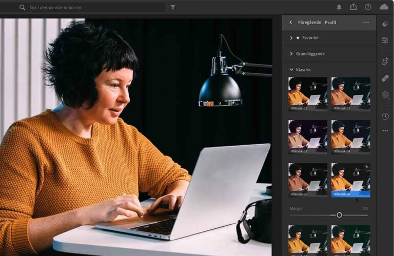
Task: Open the notifications bell
Action: (x=339, y=7)
